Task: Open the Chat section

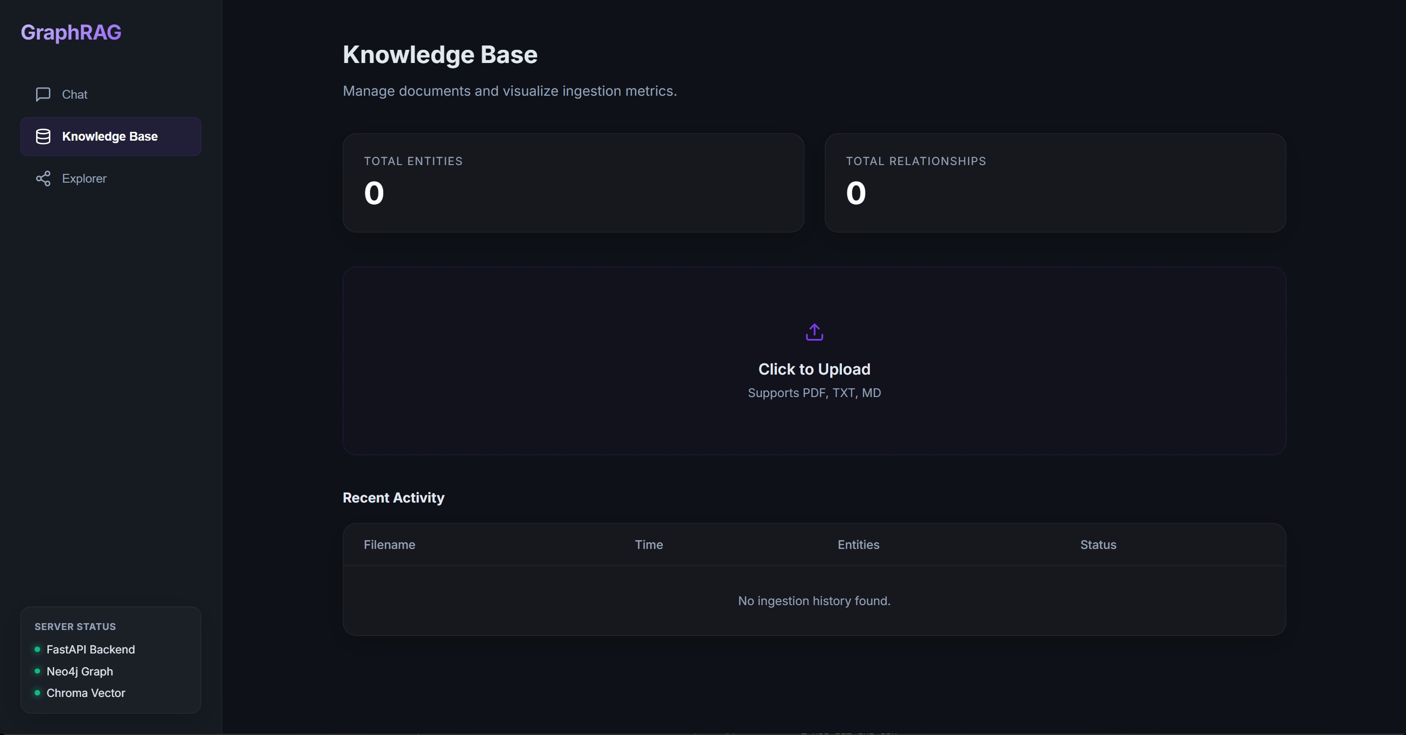Action: tap(74, 94)
